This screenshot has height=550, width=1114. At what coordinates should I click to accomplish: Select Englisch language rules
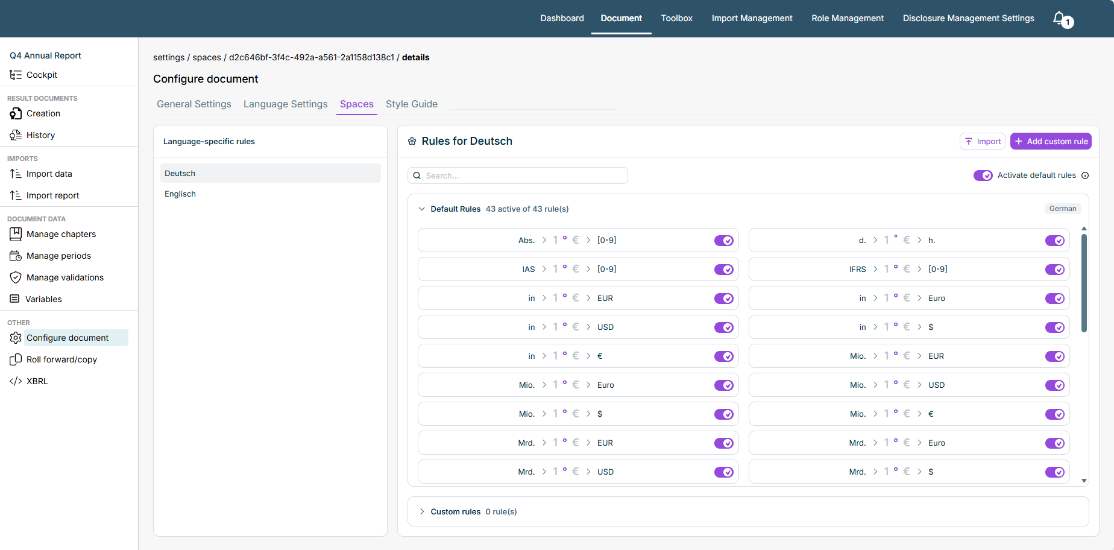[270, 194]
